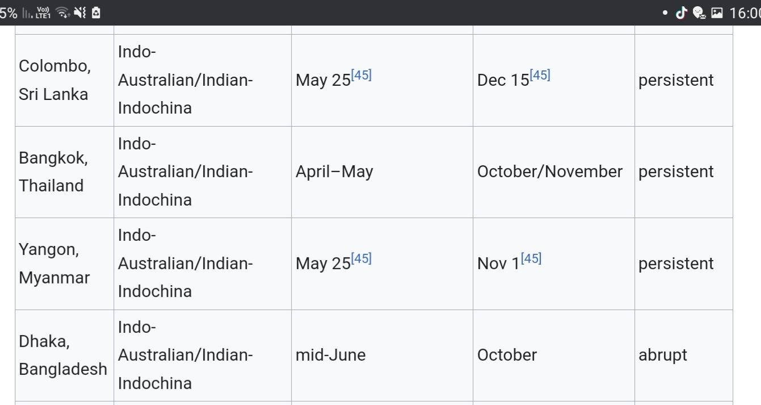Tap the mobile signal bars icon
The height and width of the screenshot is (405, 761).
coord(27,13)
